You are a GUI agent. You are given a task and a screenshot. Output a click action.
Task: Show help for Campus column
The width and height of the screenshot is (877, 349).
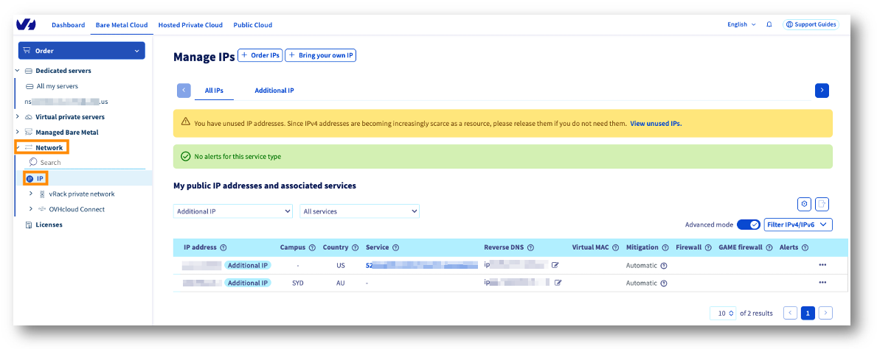[312, 247]
